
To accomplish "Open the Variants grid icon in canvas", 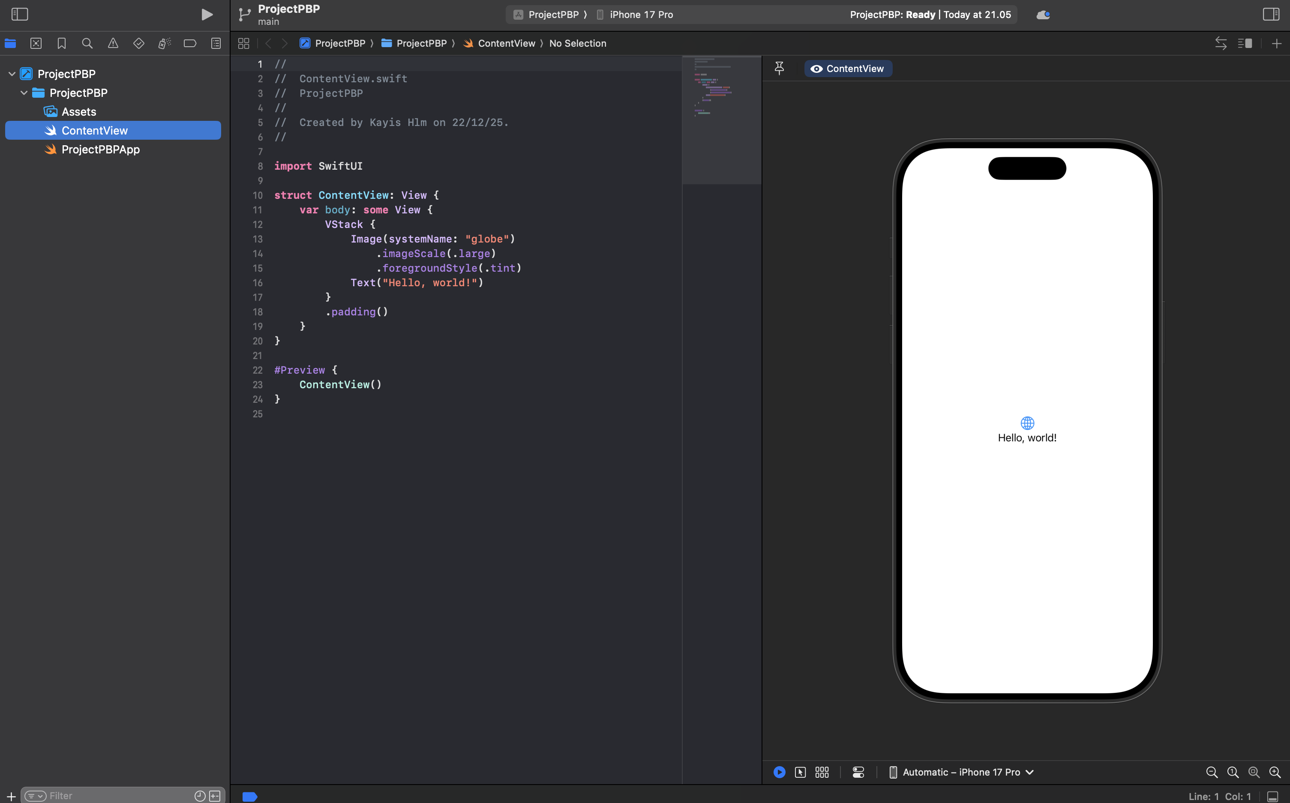I will (822, 772).
